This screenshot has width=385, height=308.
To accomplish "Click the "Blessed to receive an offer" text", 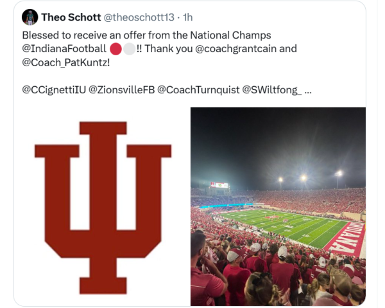I will pyautogui.click(x=83, y=35).
